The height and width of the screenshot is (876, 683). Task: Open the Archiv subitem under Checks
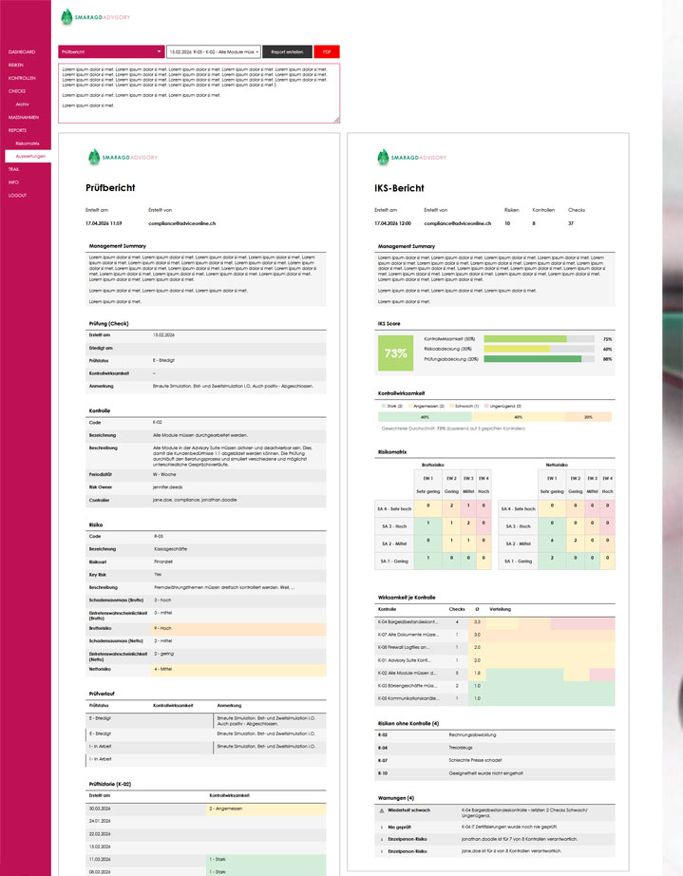[x=22, y=104]
